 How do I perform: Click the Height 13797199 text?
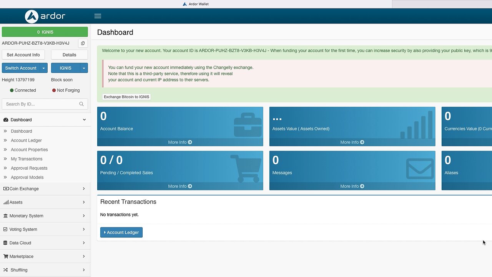click(18, 80)
